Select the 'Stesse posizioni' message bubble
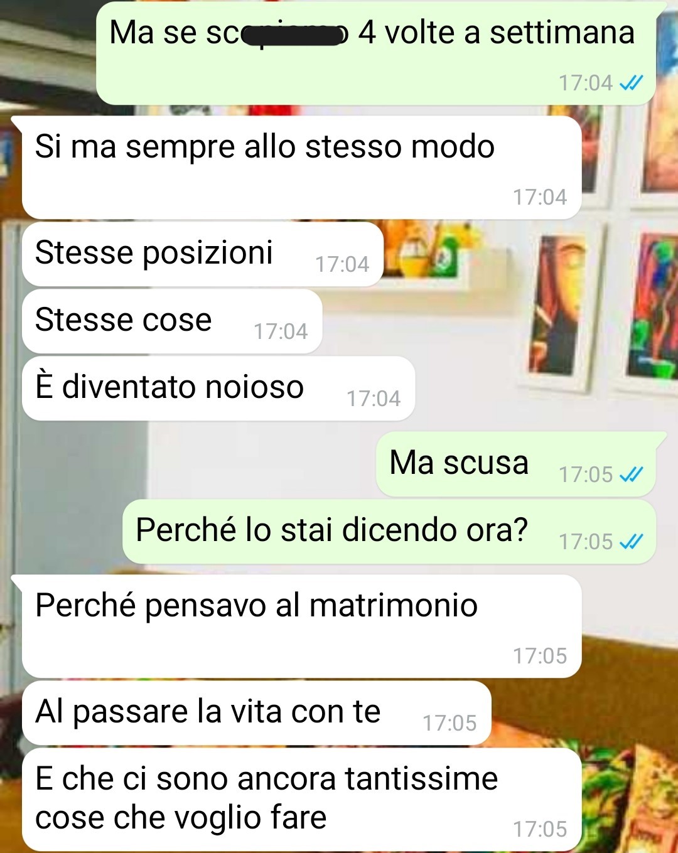Viewport: 678px width, 853px height. (x=202, y=254)
